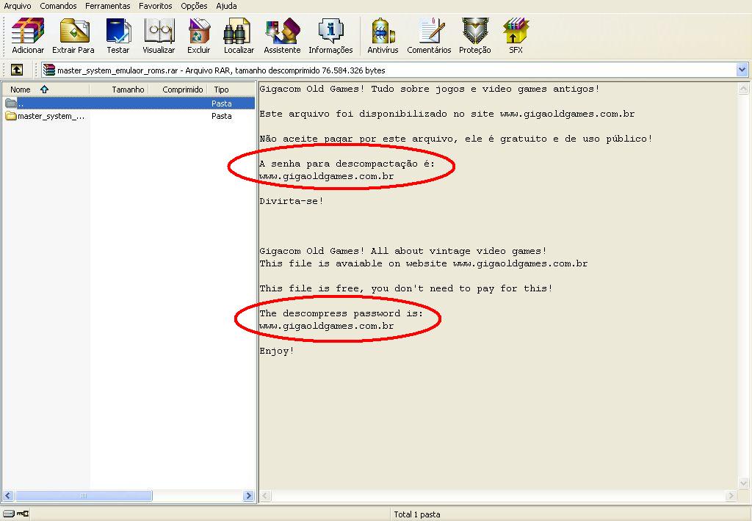Select the master_system folder in list
This screenshot has height=521, width=752.
pos(50,116)
